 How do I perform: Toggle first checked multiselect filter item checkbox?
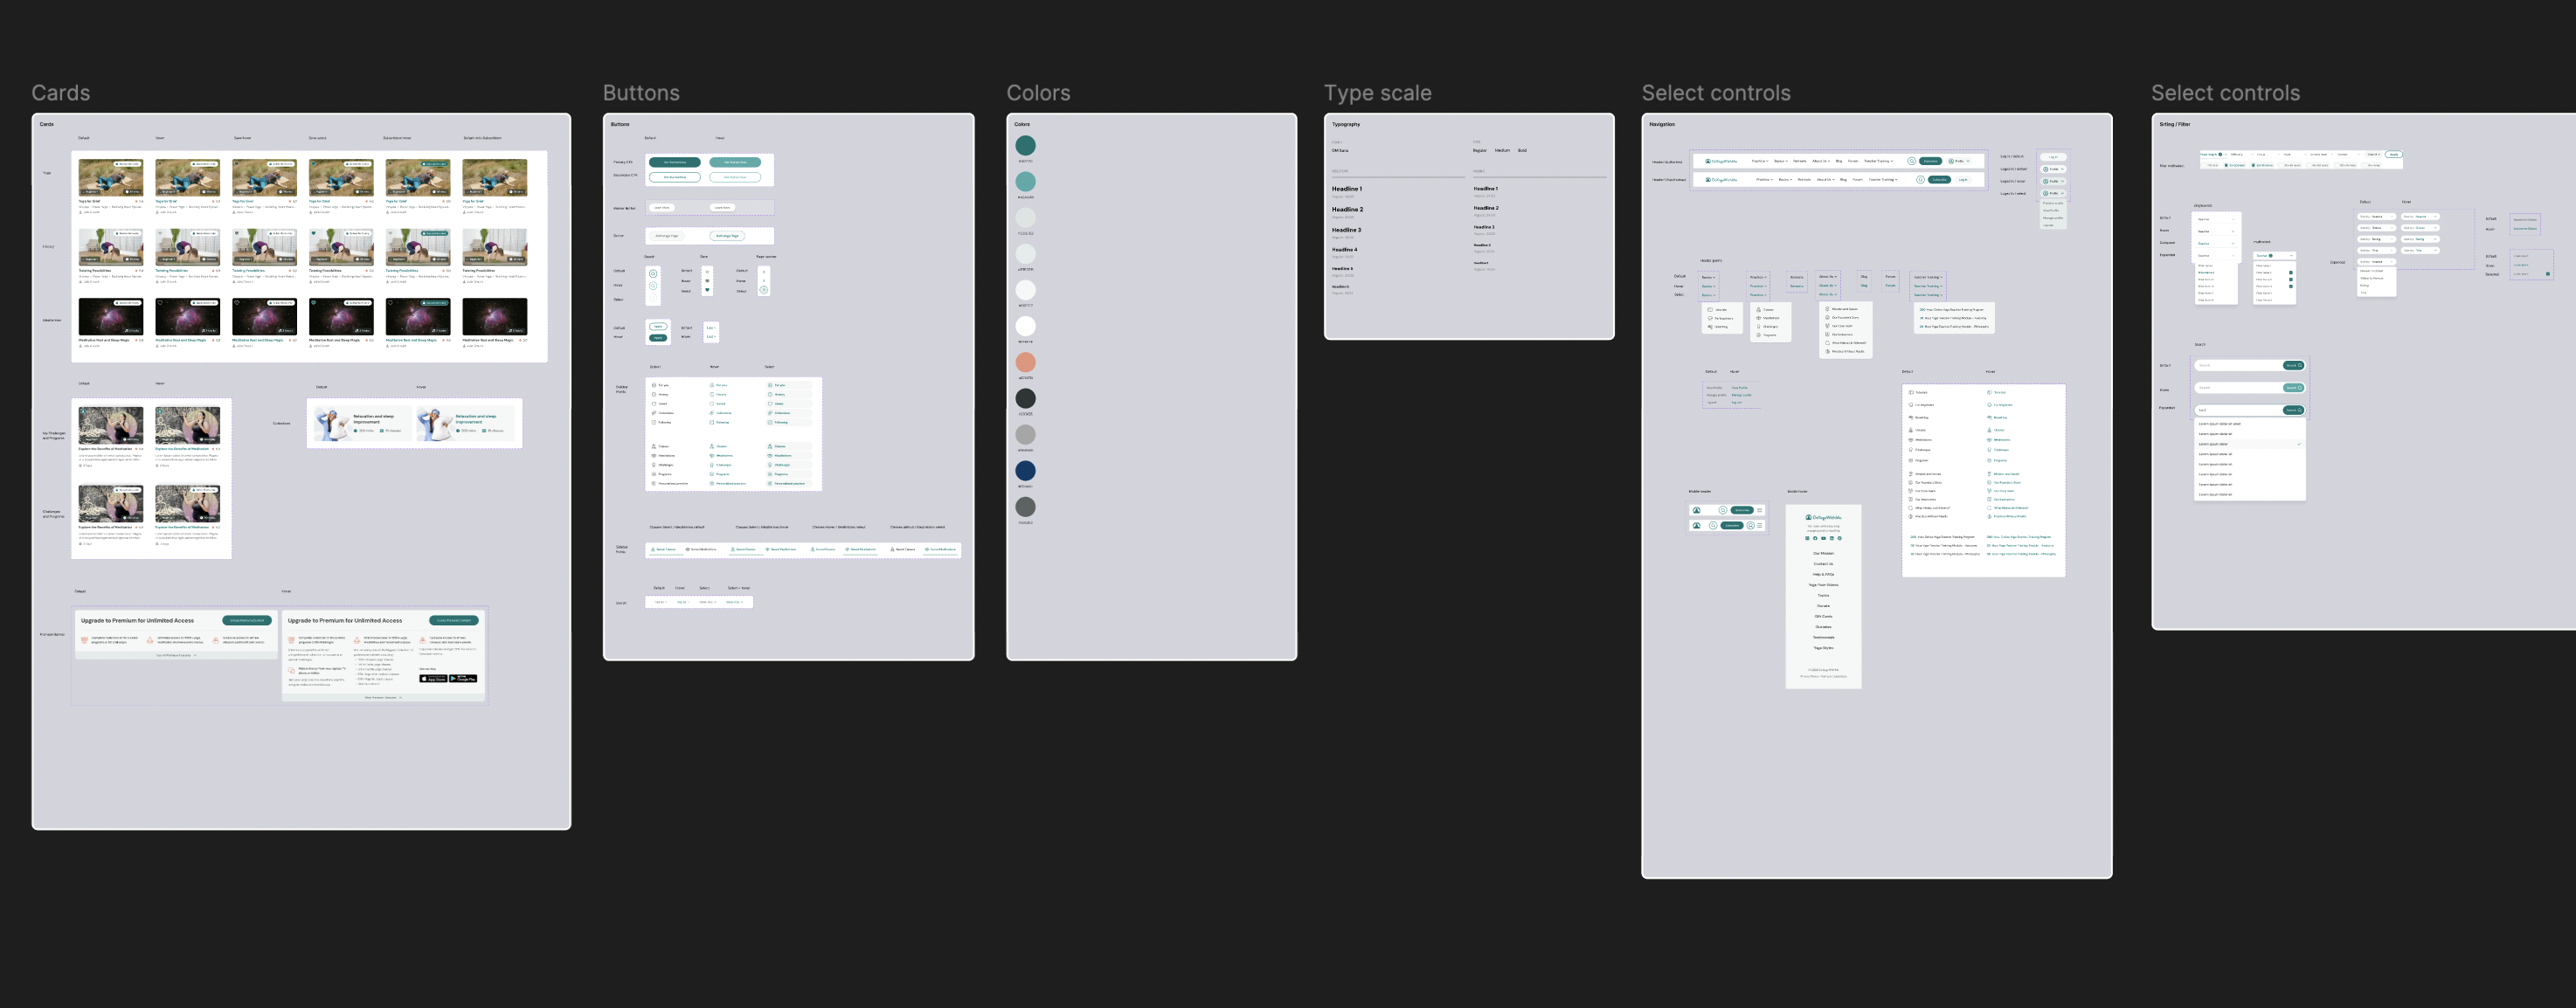point(2291,273)
